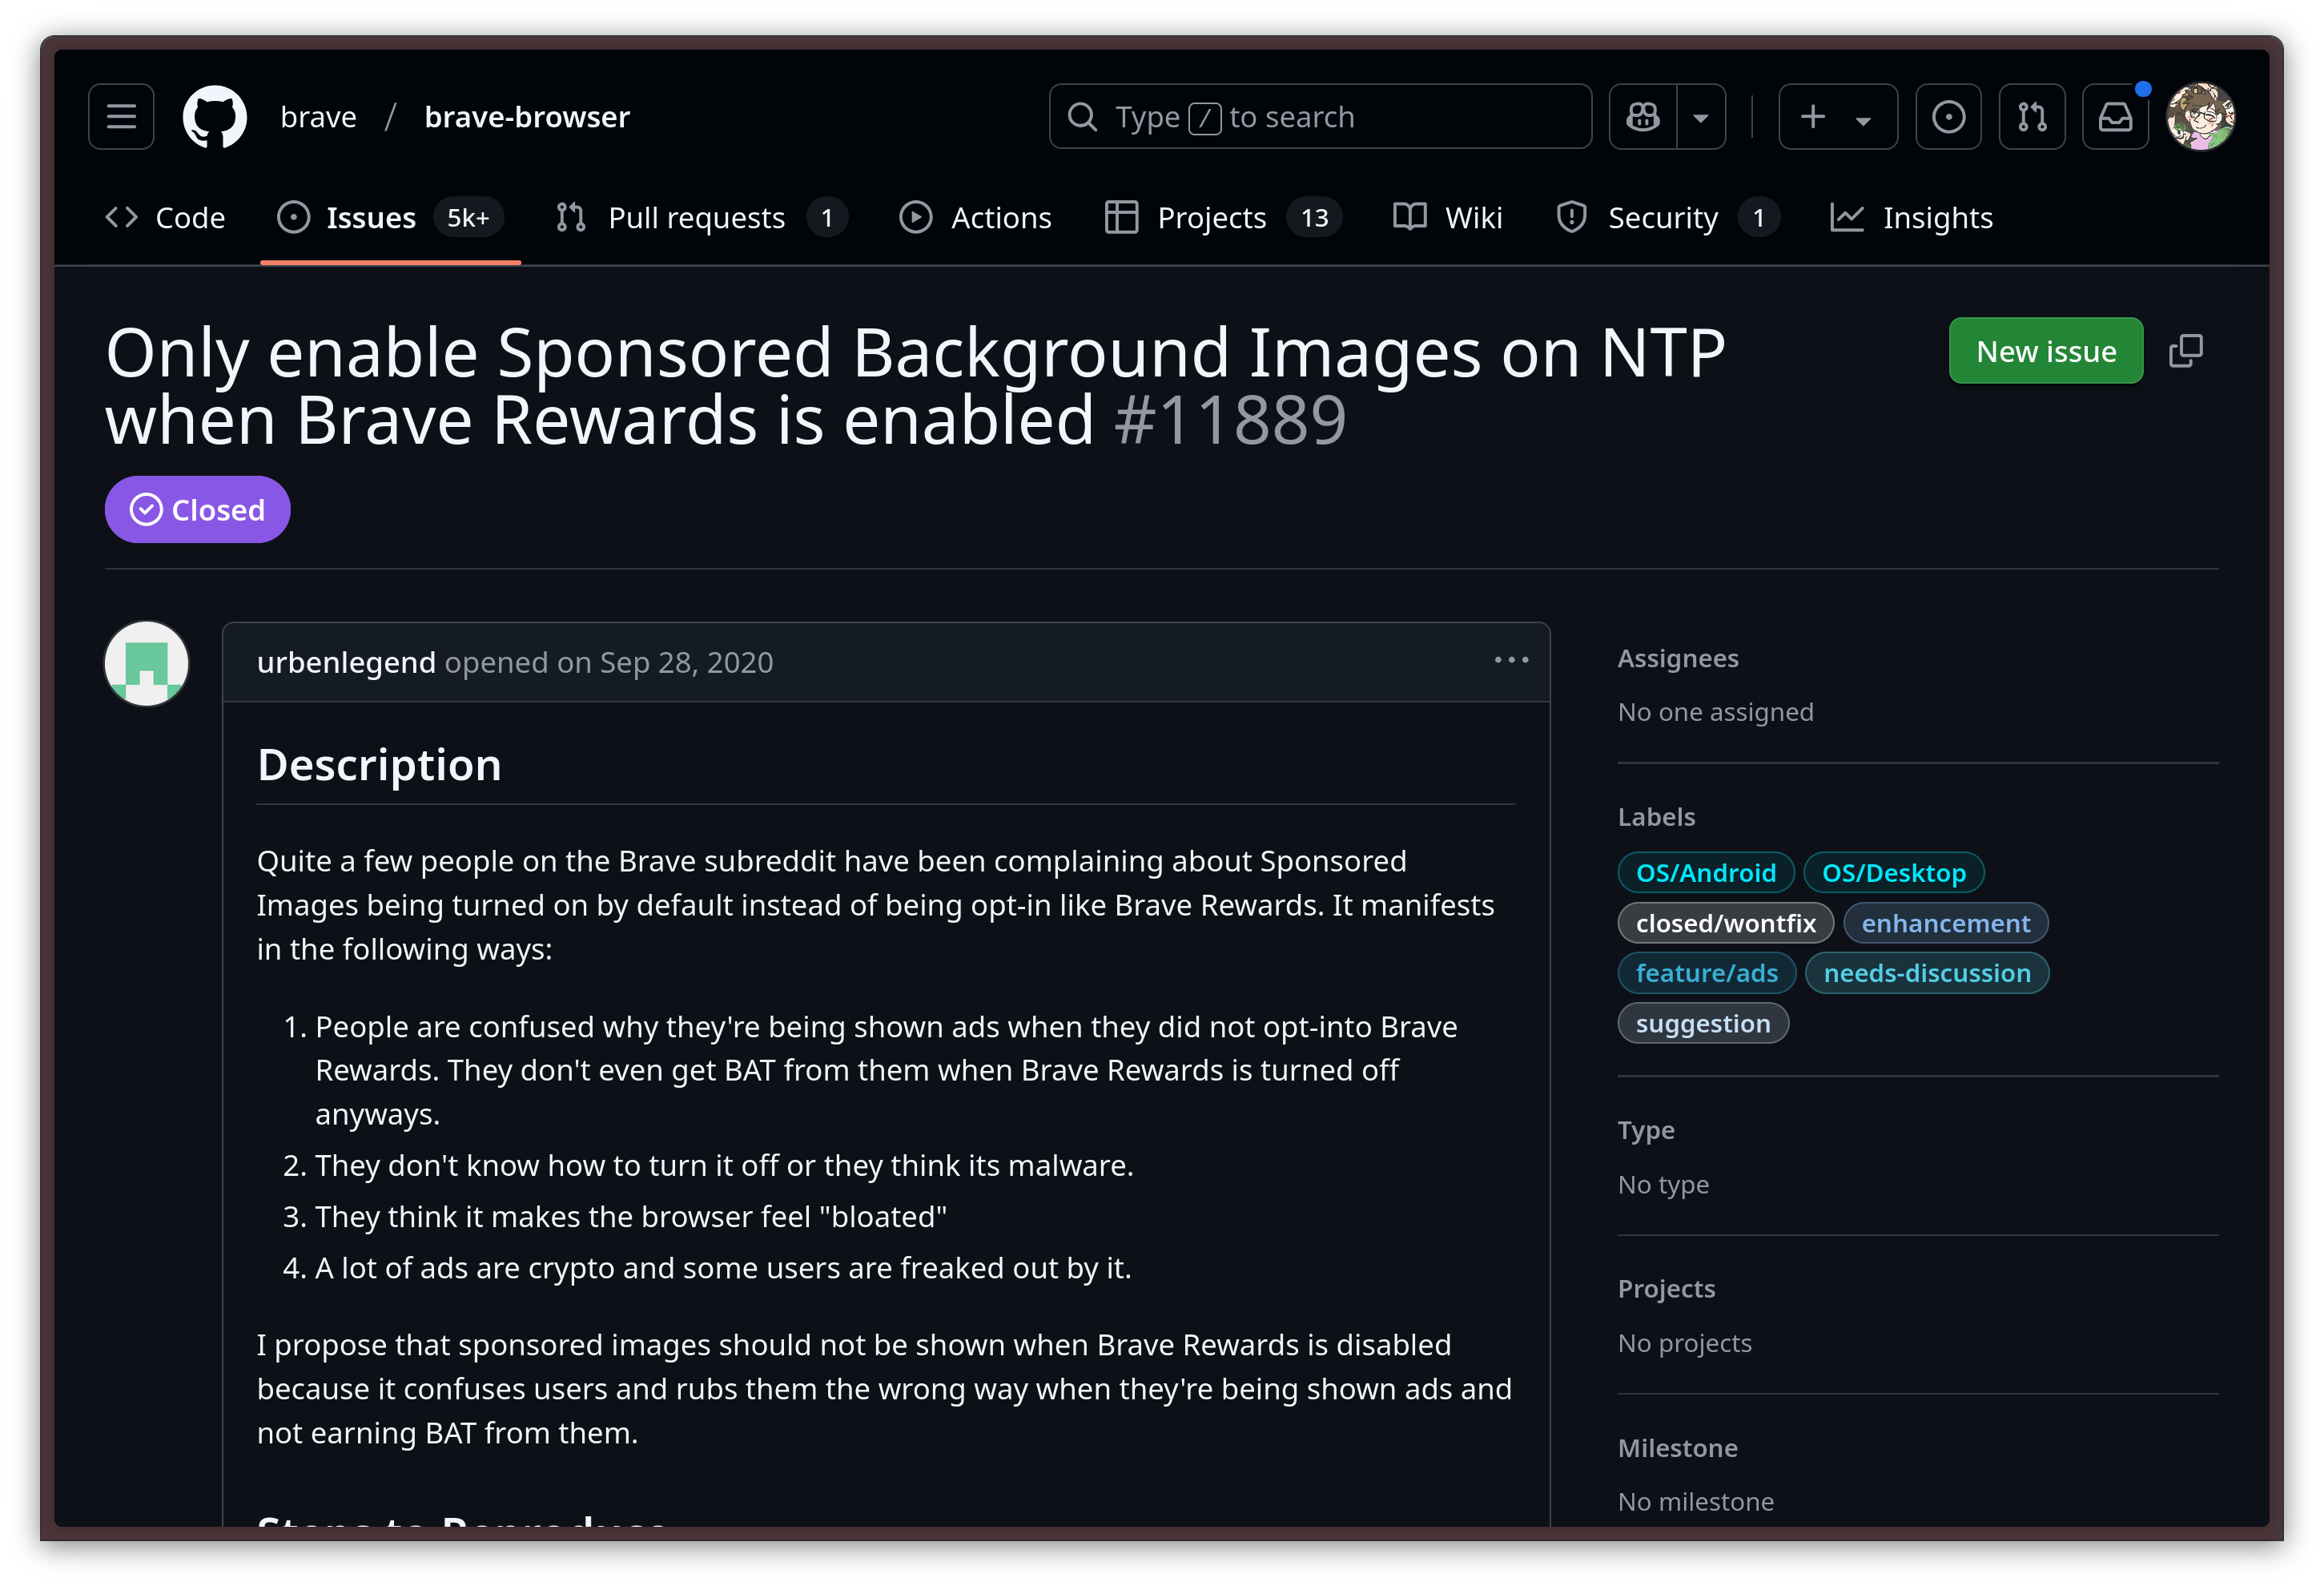Switch to the Actions tab
Screen dimensions: 2324x1586
pos(976,217)
